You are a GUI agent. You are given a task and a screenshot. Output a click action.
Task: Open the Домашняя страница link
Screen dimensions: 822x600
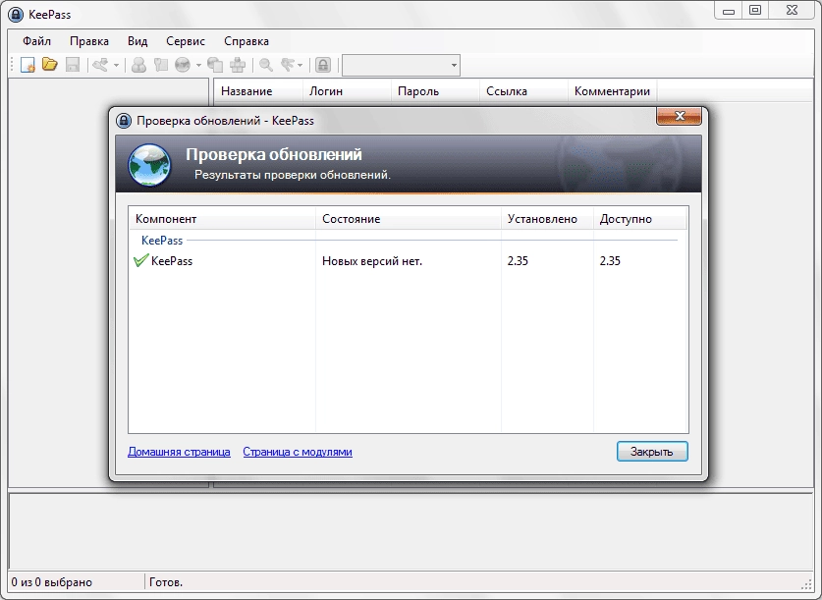(x=179, y=452)
